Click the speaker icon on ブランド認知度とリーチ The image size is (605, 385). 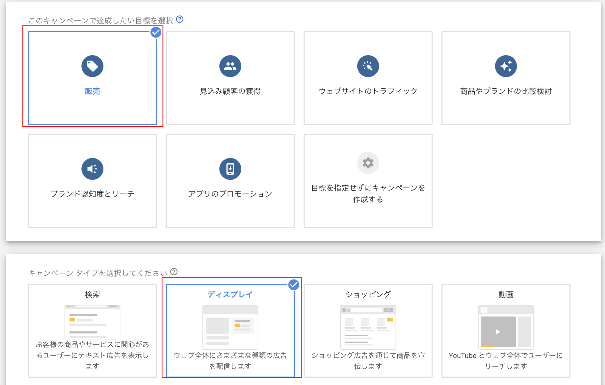click(92, 169)
